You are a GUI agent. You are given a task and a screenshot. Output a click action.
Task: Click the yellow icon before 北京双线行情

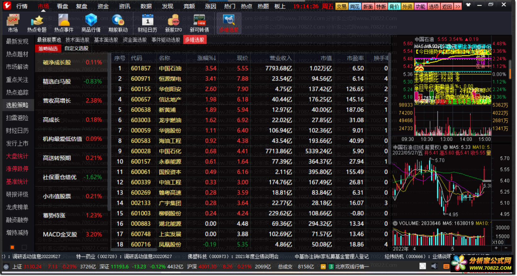pyautogui.click(x=323, y=267)
